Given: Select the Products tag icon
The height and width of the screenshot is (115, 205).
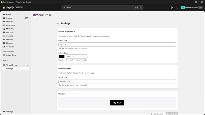Looking at the screenshot, I should point(4,22).
